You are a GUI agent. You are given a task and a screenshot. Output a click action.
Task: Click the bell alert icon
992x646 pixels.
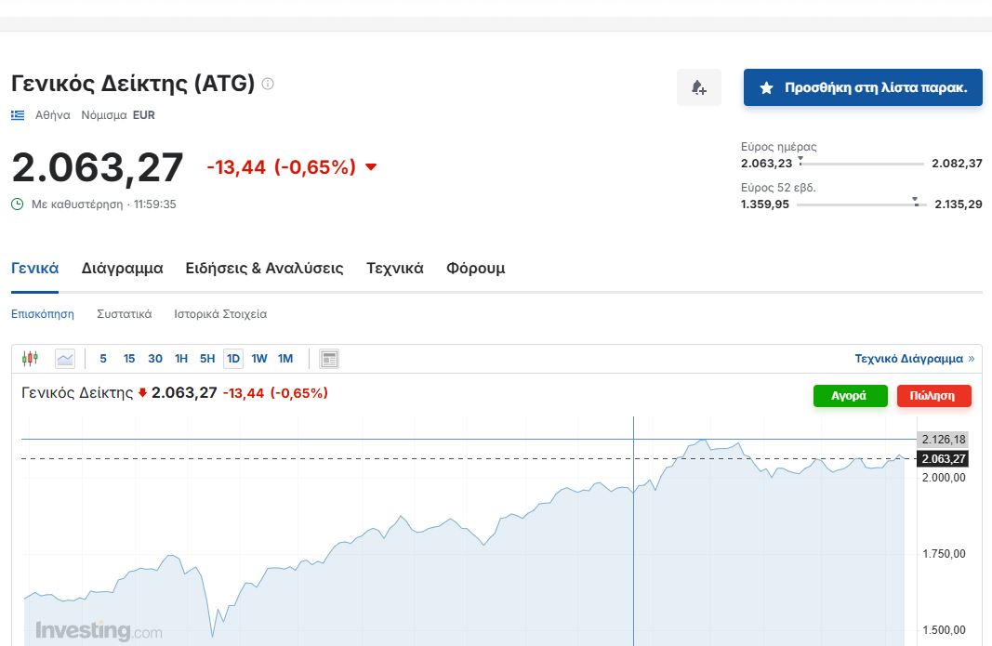698,87
